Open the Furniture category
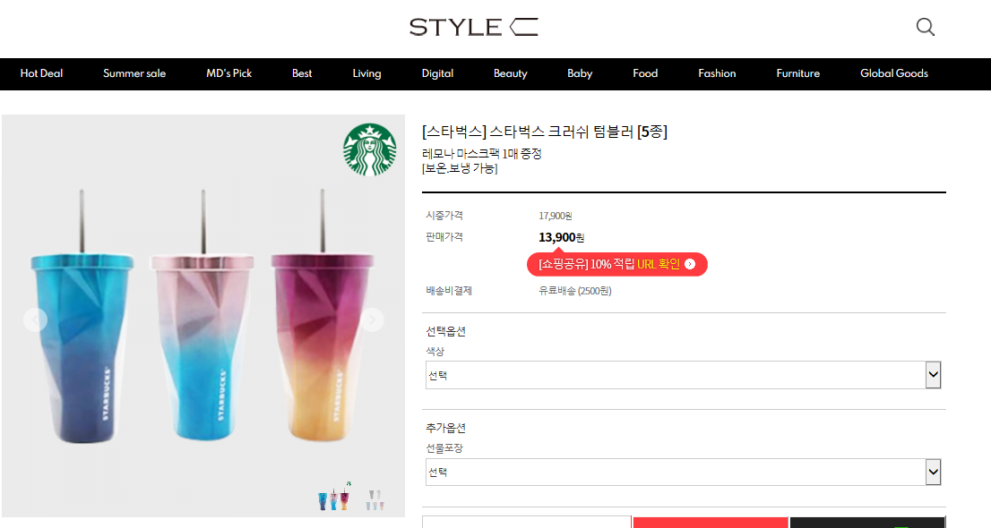 click(x=797, y=73)
